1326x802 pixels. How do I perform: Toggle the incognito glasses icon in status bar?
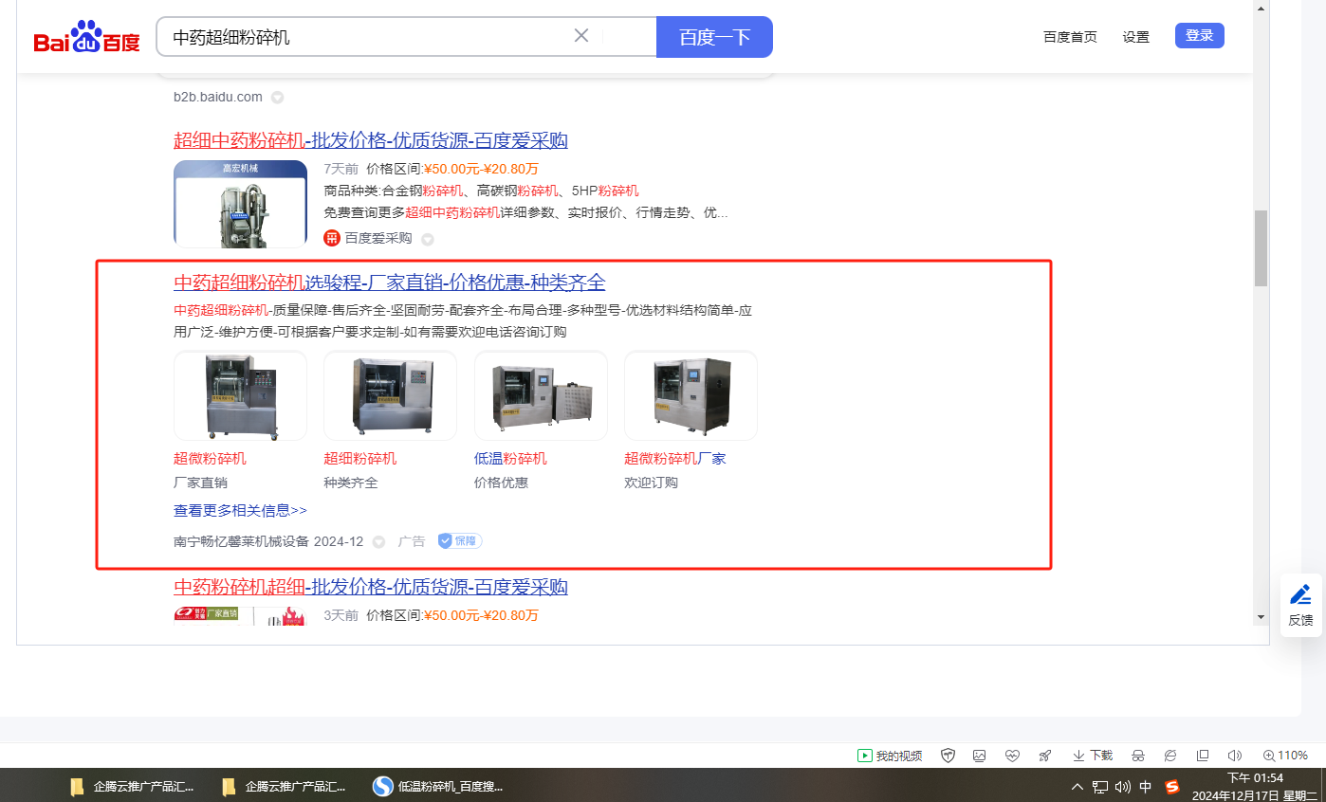(1138, 756)
